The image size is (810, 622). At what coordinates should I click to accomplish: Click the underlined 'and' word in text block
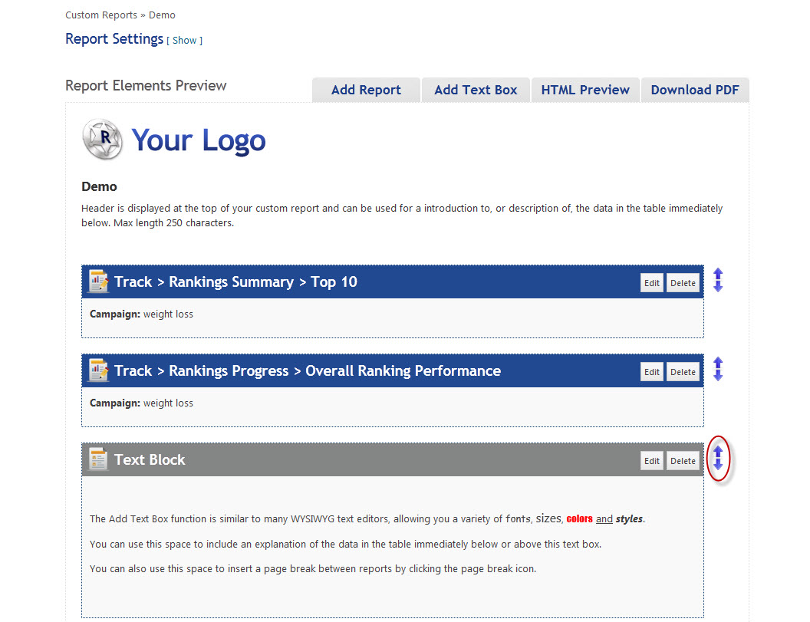pyautogui.click(x=604, y=518)
